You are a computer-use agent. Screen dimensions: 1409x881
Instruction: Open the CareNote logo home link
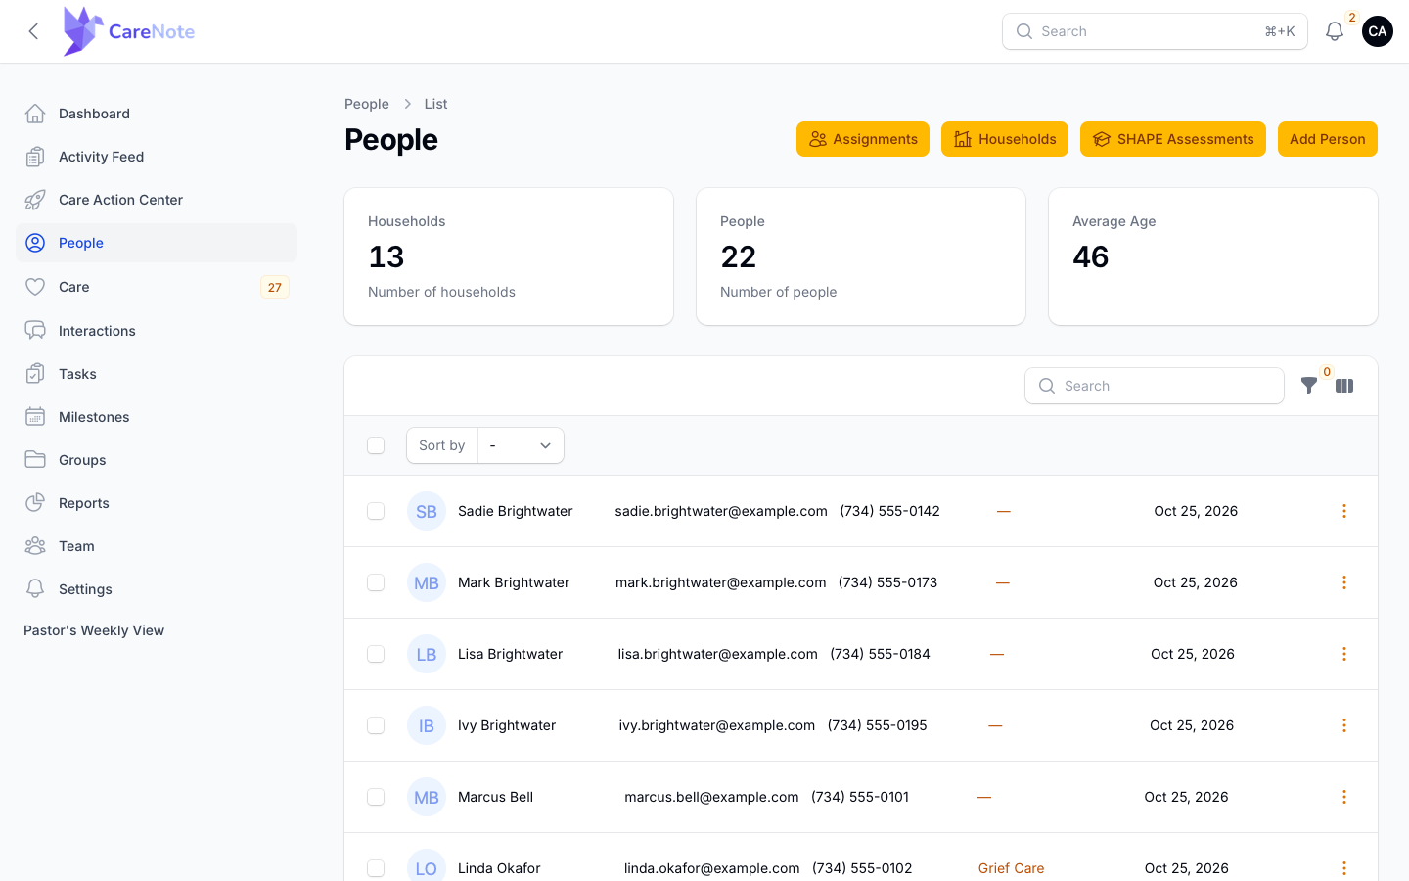tap(129, 31)
